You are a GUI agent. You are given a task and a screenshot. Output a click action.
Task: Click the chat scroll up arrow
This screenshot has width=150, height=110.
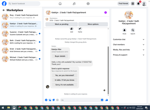point(108,29)
